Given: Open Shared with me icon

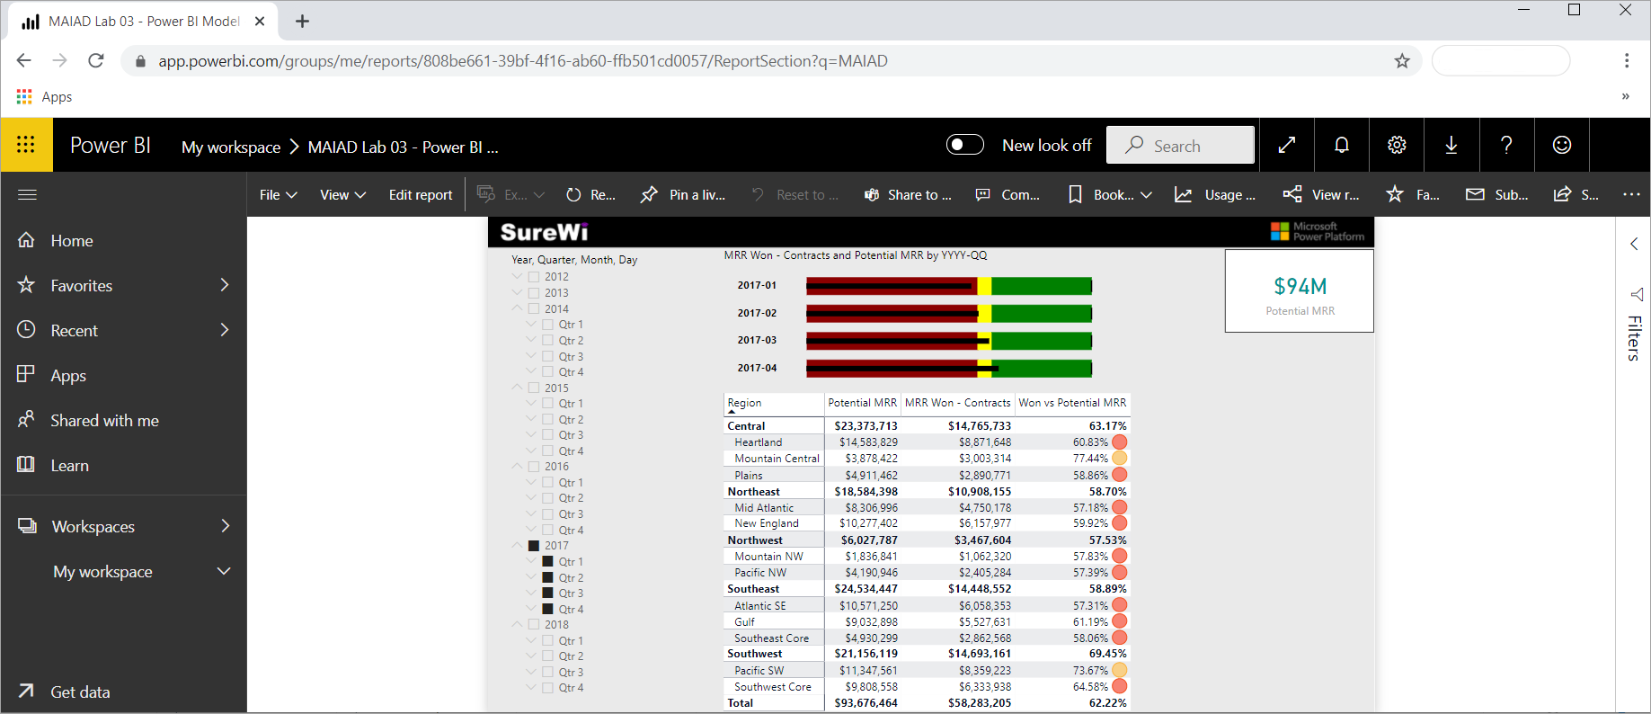Looking at the screenshot, I should pyautogui.click(x=27, y=420).
